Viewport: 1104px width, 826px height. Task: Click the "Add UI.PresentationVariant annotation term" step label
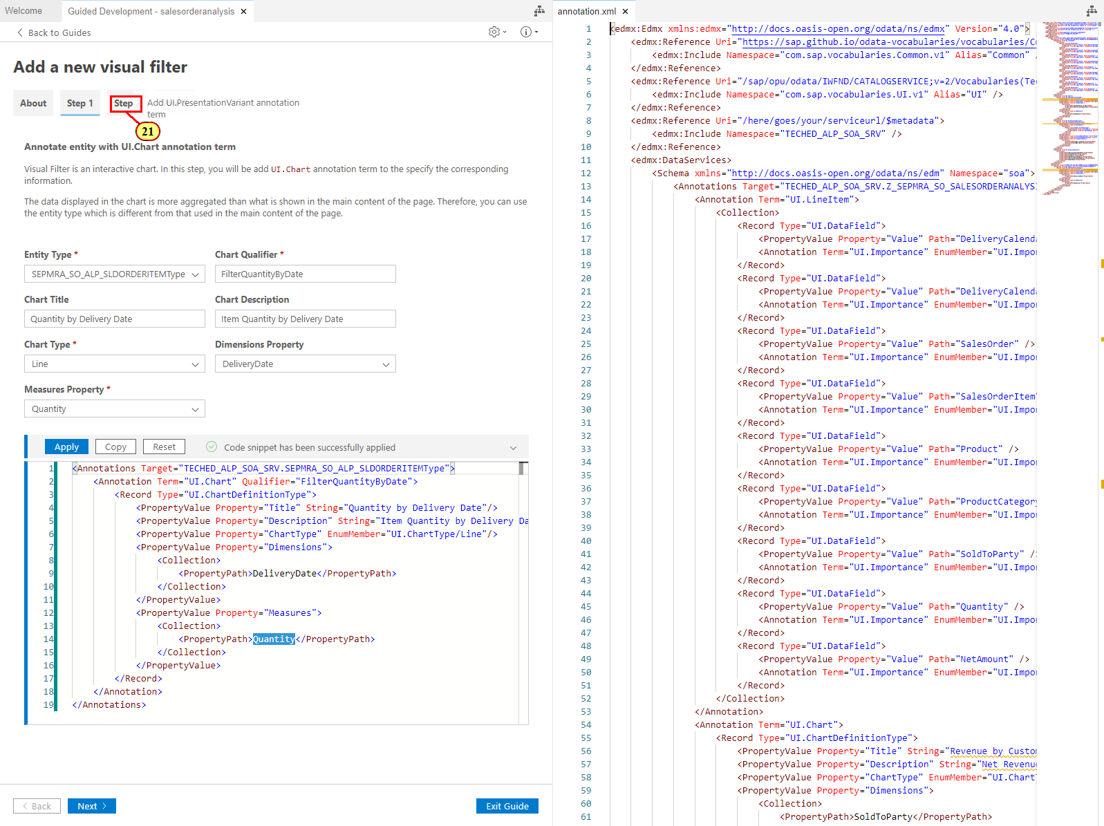coord(223,109)
